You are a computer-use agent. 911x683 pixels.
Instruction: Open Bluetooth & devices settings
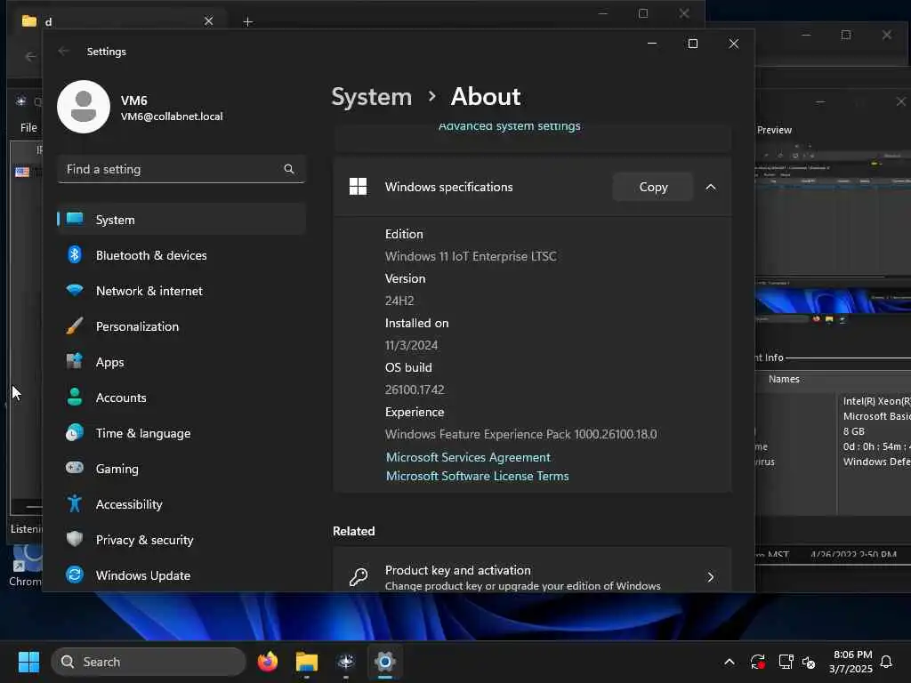tap(181, 255)
